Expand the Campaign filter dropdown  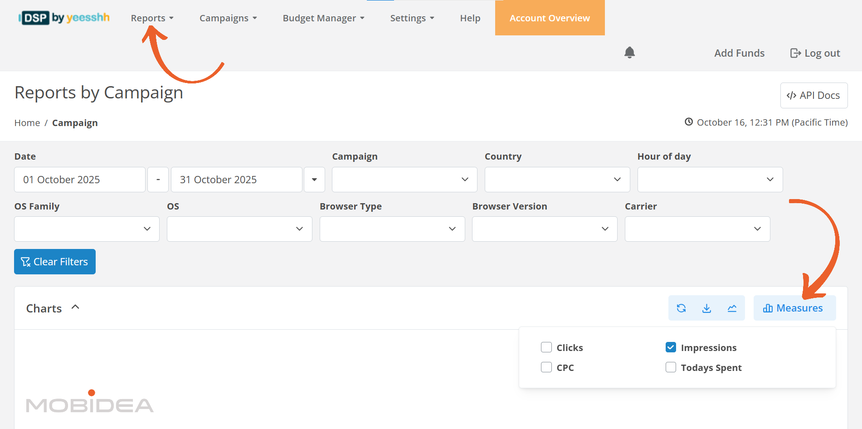click(404, 180)
